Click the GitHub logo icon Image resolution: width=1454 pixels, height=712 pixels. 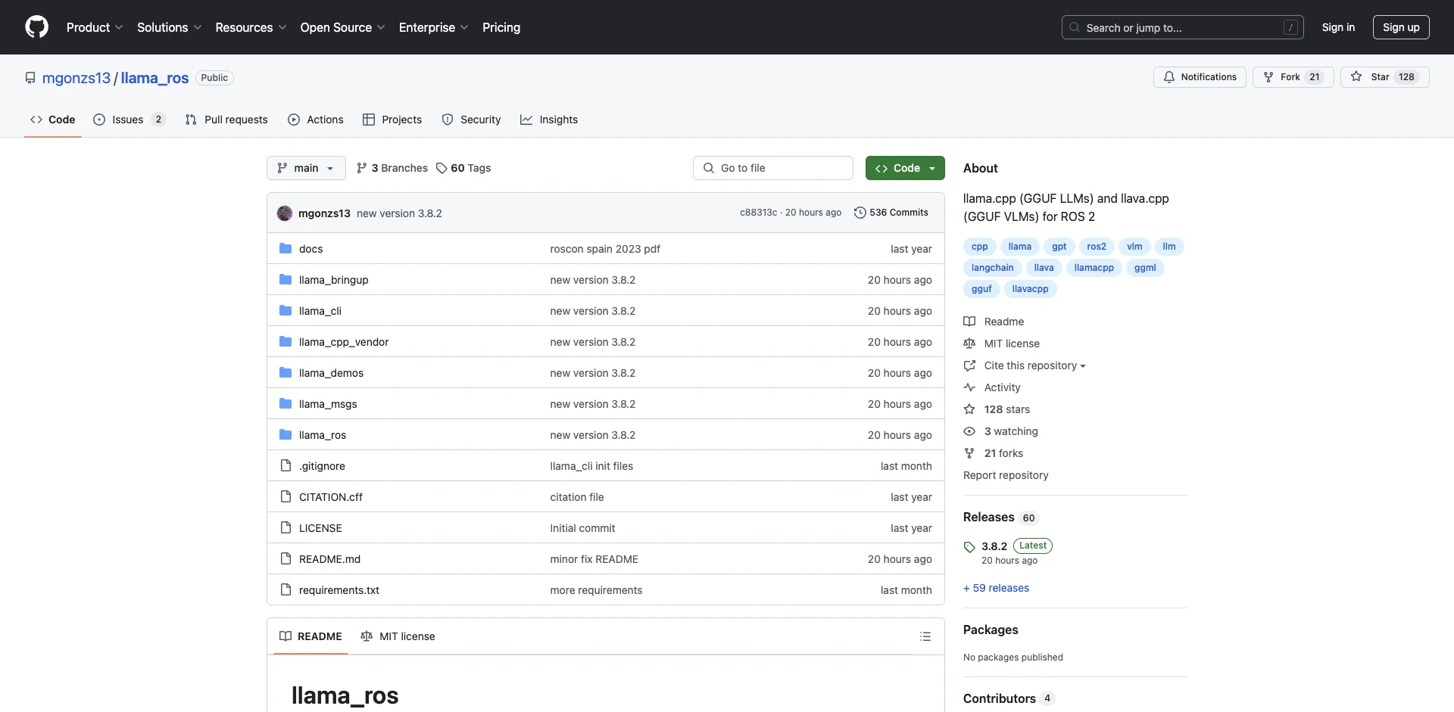(36, 27)
